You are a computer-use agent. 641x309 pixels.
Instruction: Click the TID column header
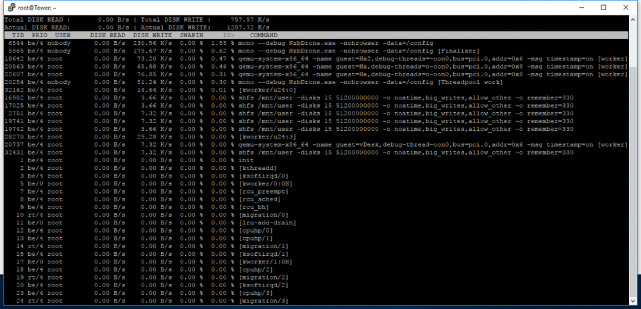[x=19, y=35]
